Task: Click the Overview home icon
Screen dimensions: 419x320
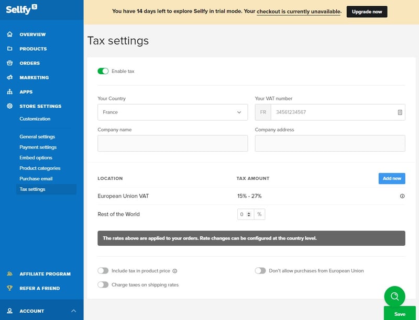Action: coord(9,35)
